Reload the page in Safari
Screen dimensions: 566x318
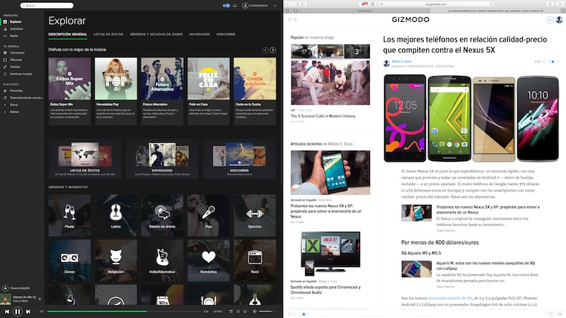pos(491,4)
